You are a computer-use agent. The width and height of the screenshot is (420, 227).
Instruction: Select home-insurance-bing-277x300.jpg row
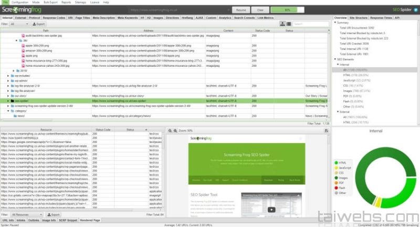[x=163, y=60]
